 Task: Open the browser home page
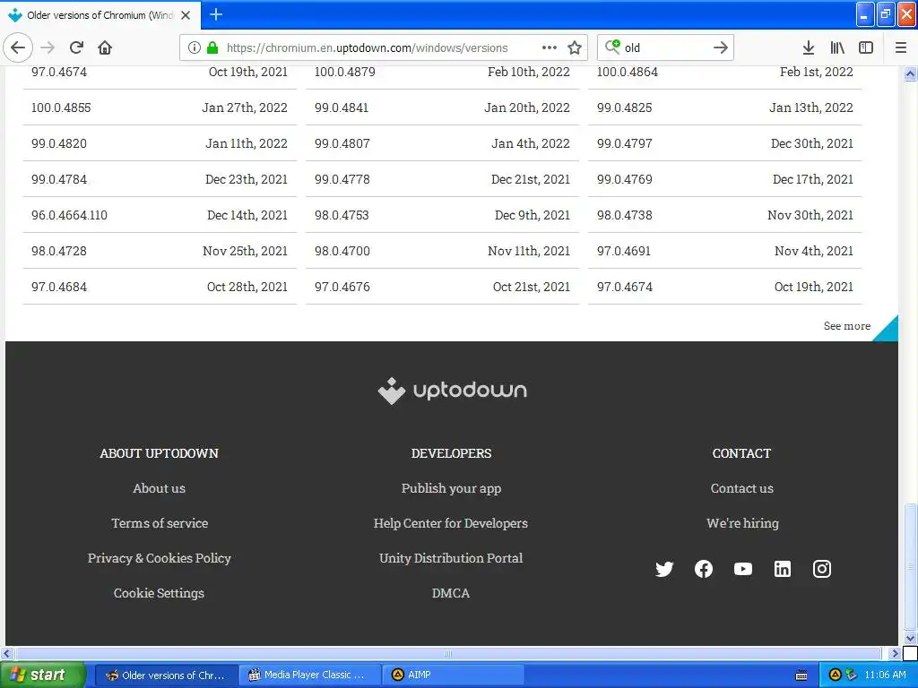click(x=105, y=47)
